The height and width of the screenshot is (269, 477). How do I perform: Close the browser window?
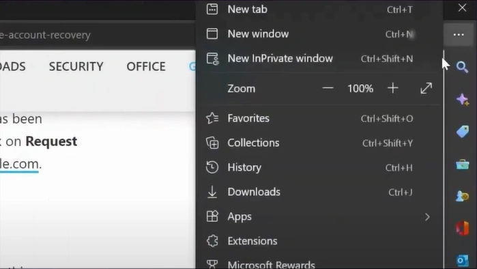[462, 8]
